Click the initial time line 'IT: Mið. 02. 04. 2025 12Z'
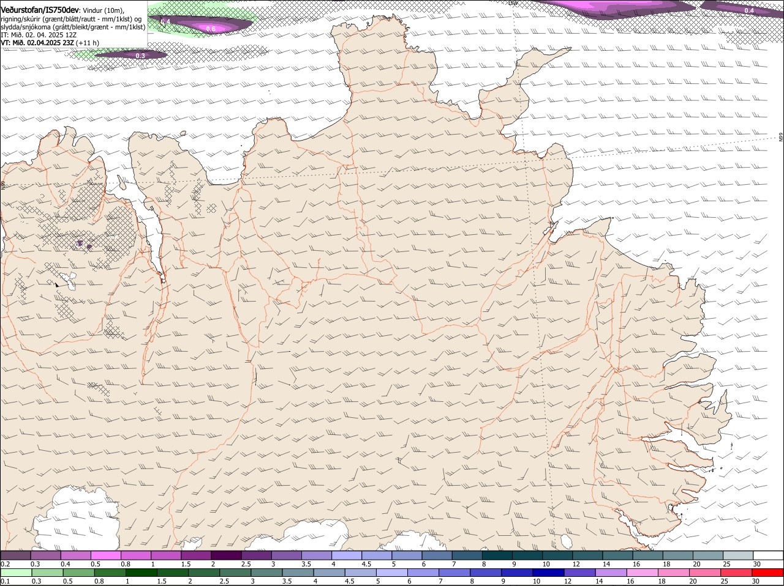 (x=39, y=35)
